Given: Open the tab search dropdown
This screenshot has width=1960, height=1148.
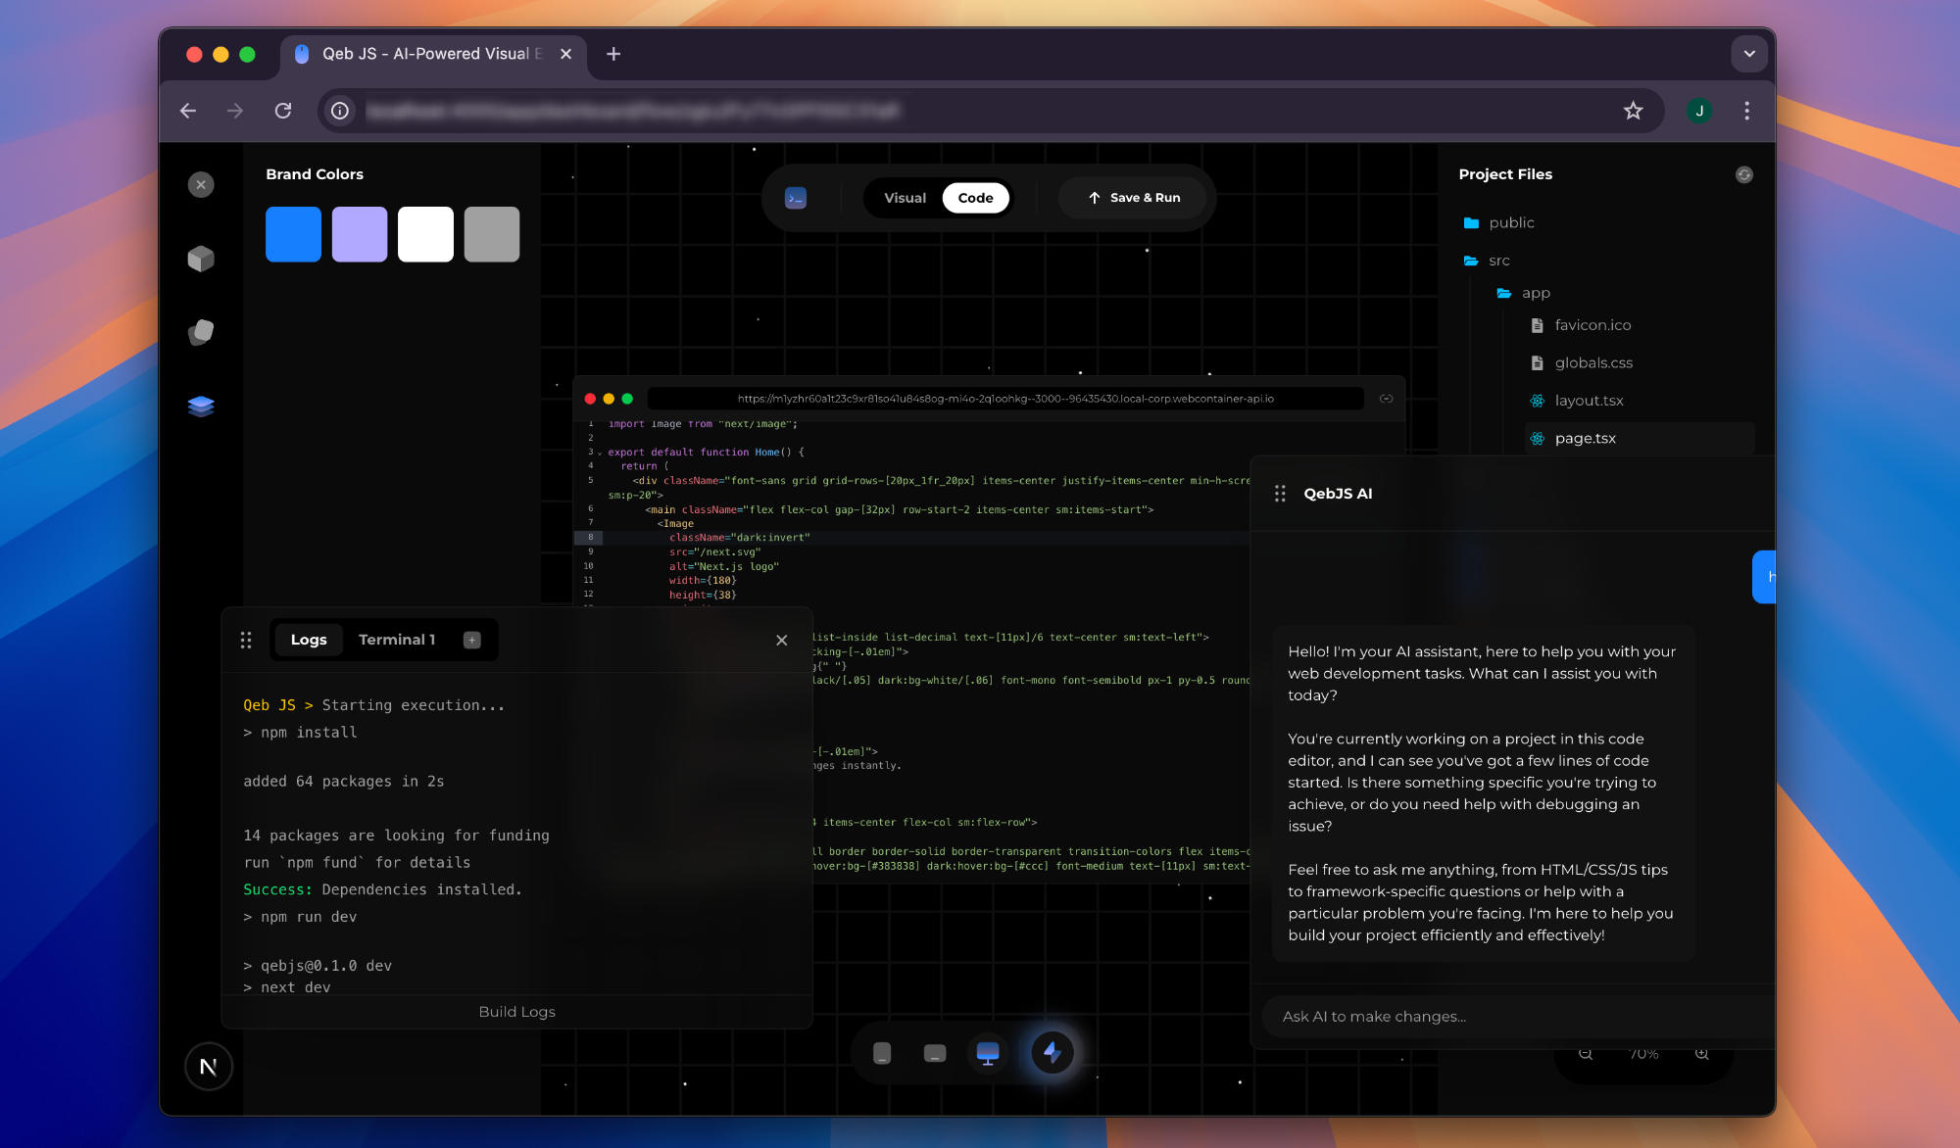Looking at the screenshot, I should tap(1749, 54).
